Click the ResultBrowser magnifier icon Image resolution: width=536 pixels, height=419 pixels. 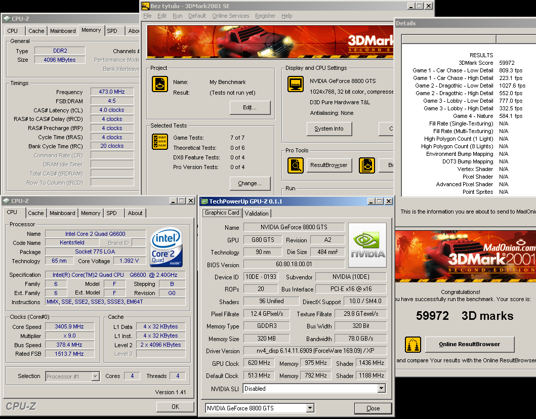(296, 165)
